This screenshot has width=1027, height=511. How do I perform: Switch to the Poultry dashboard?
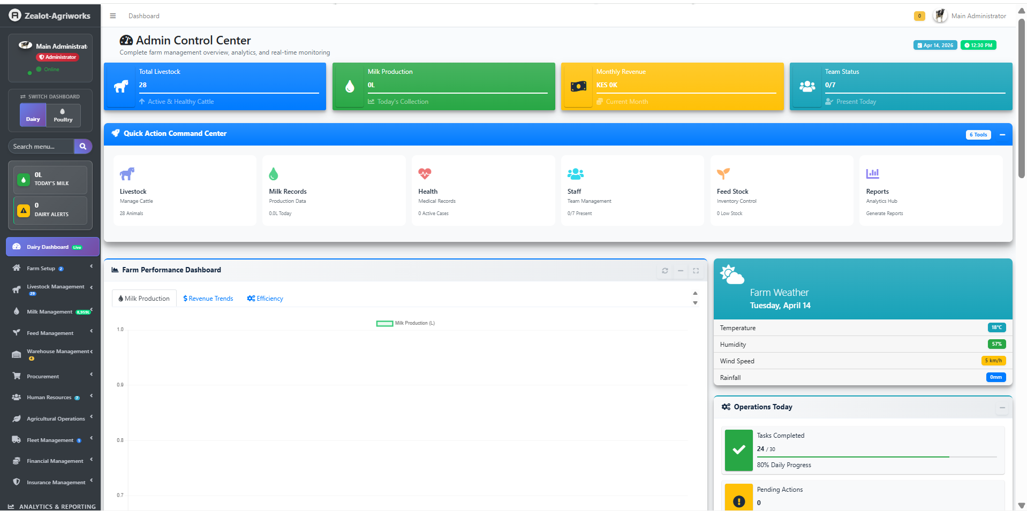pyautogui.click(x=63, y=115)
